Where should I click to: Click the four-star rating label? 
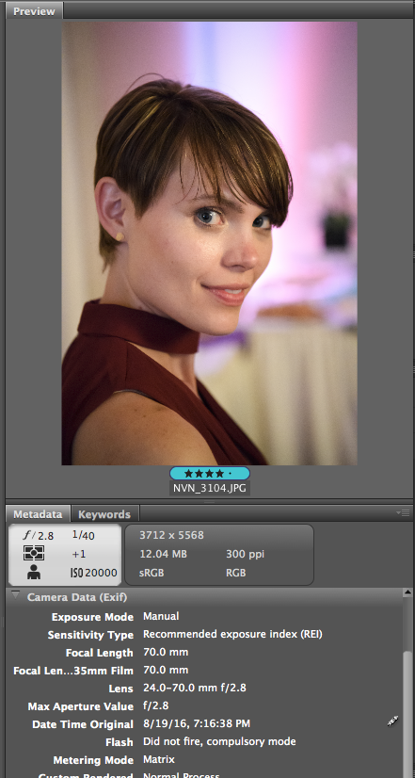point(210,474)
